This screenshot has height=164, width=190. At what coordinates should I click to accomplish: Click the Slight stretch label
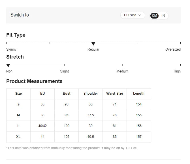[64, 71]
